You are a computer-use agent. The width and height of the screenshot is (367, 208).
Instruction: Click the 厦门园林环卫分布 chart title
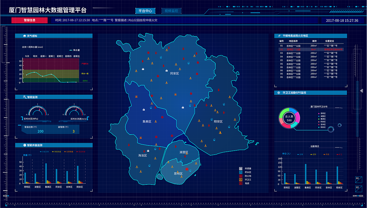click(319, 107)
